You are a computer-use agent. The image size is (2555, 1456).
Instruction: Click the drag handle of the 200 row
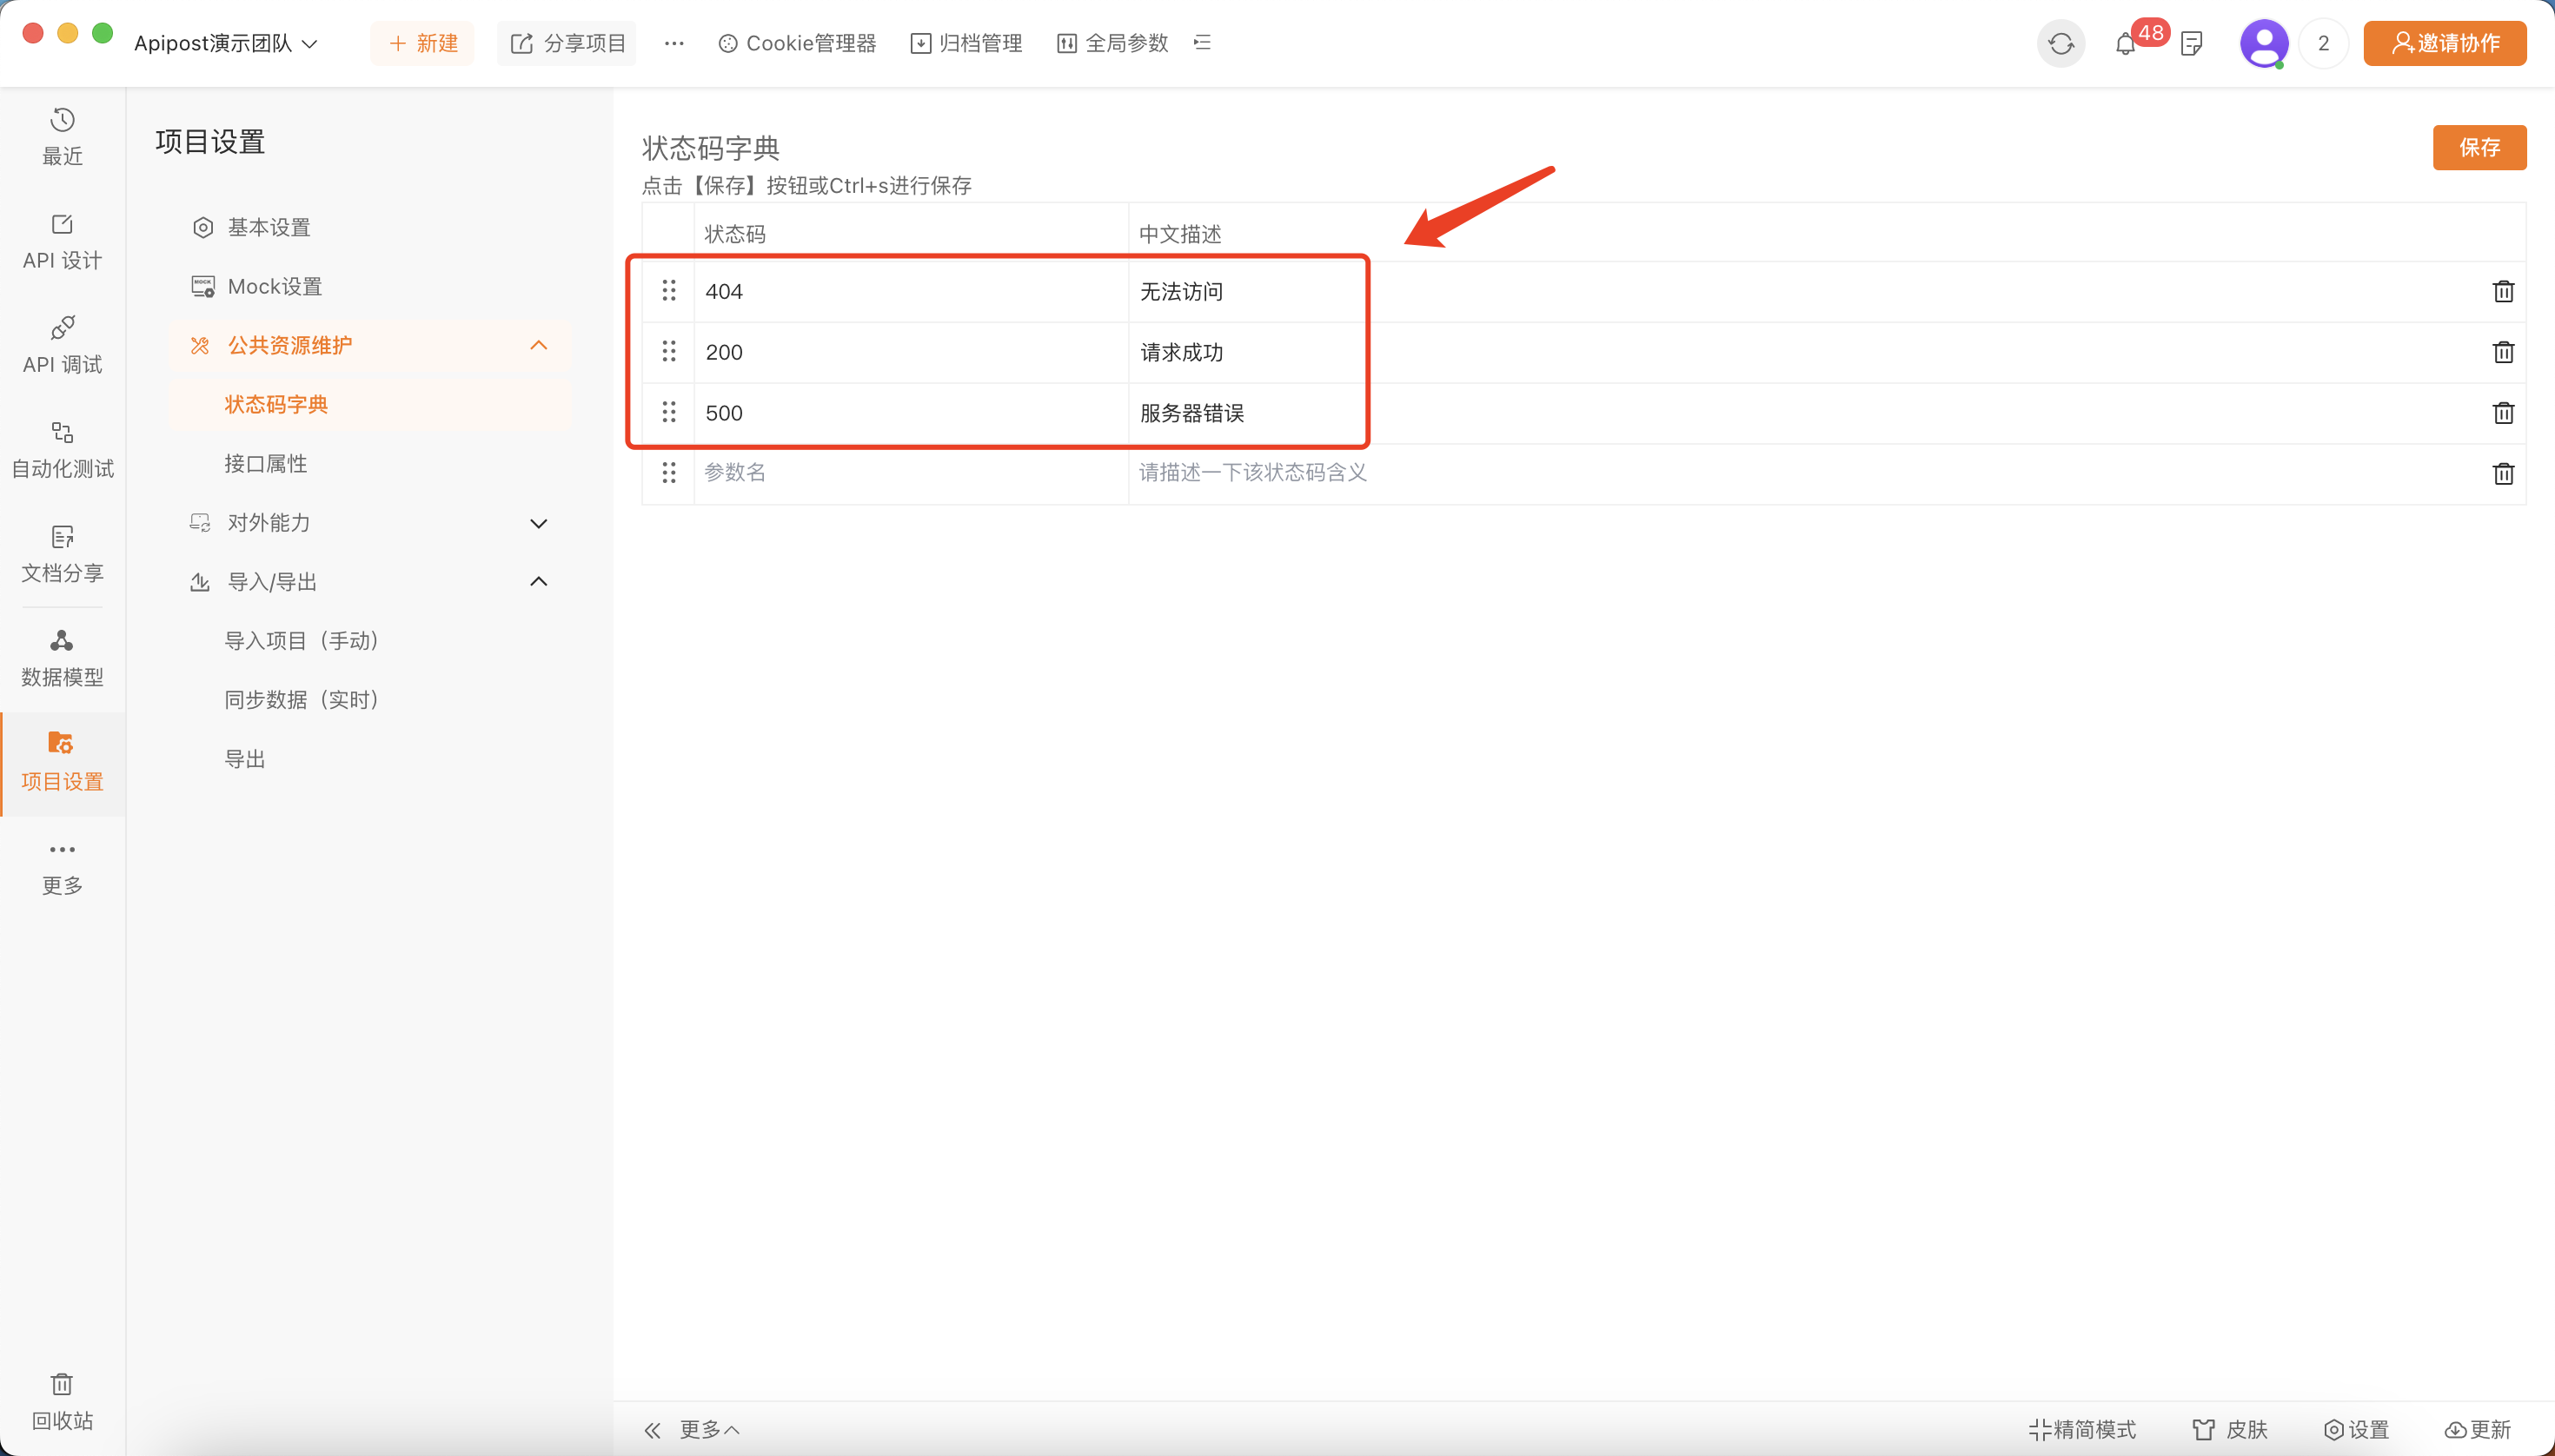point(668,351)
